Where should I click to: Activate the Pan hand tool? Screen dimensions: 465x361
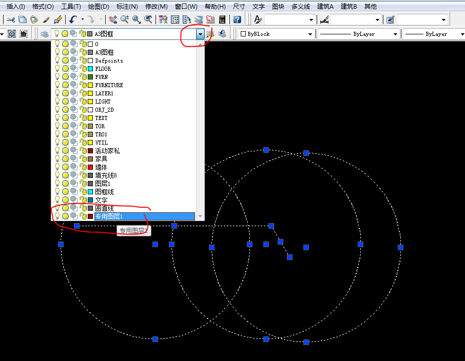click(113, 20)
